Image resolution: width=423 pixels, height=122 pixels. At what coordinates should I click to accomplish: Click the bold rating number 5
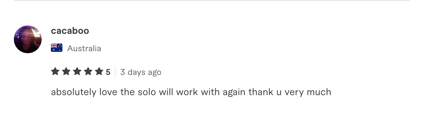tap(108, 72)
